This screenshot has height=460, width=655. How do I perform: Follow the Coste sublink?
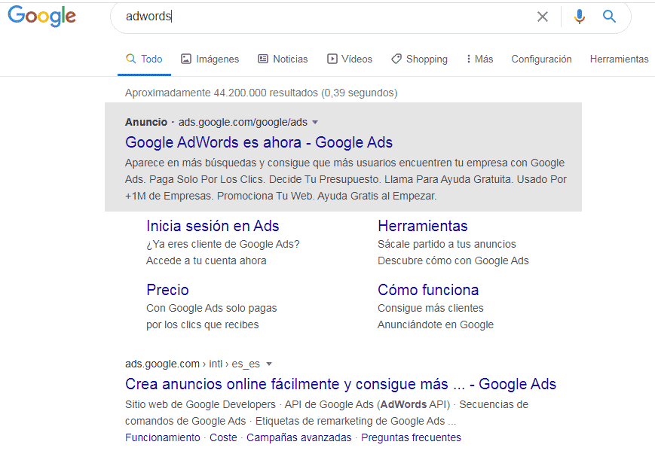pyautogui.click(x=223, y=437)
